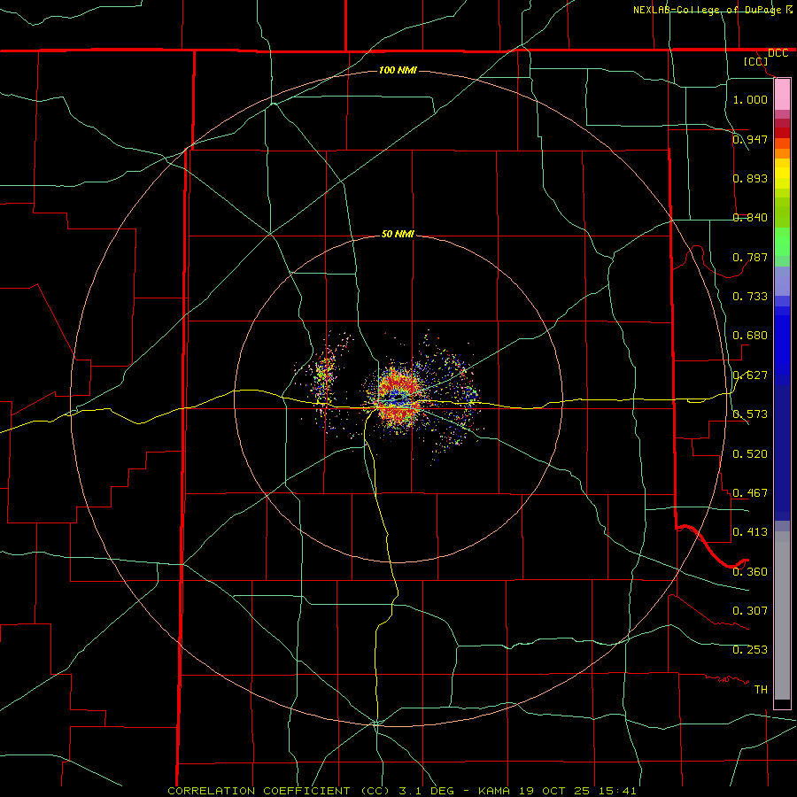This screenshot has width=797, height=797.
Task: Click the TH threshold legend label
Action: pos(761,690)
